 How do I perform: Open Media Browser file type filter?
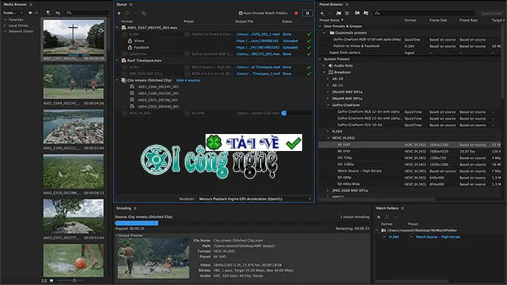coord(48,13)
